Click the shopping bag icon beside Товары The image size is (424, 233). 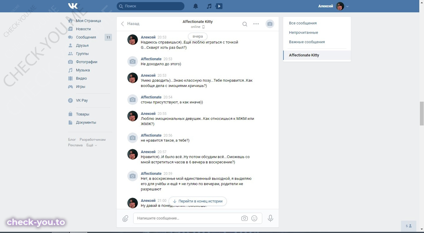[x=70, y=114]
